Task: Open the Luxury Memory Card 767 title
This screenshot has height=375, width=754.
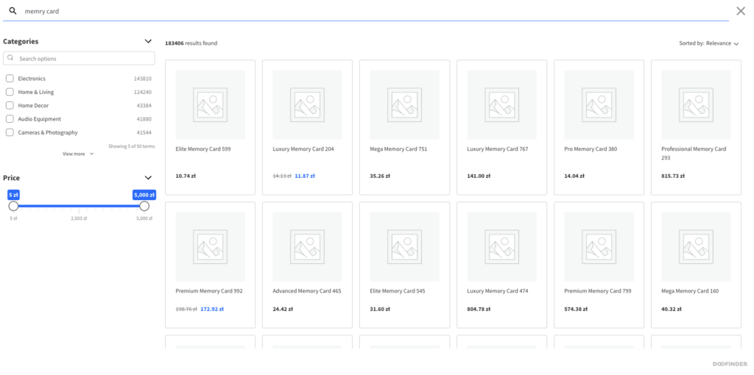Action: click(x=497, y=149)
